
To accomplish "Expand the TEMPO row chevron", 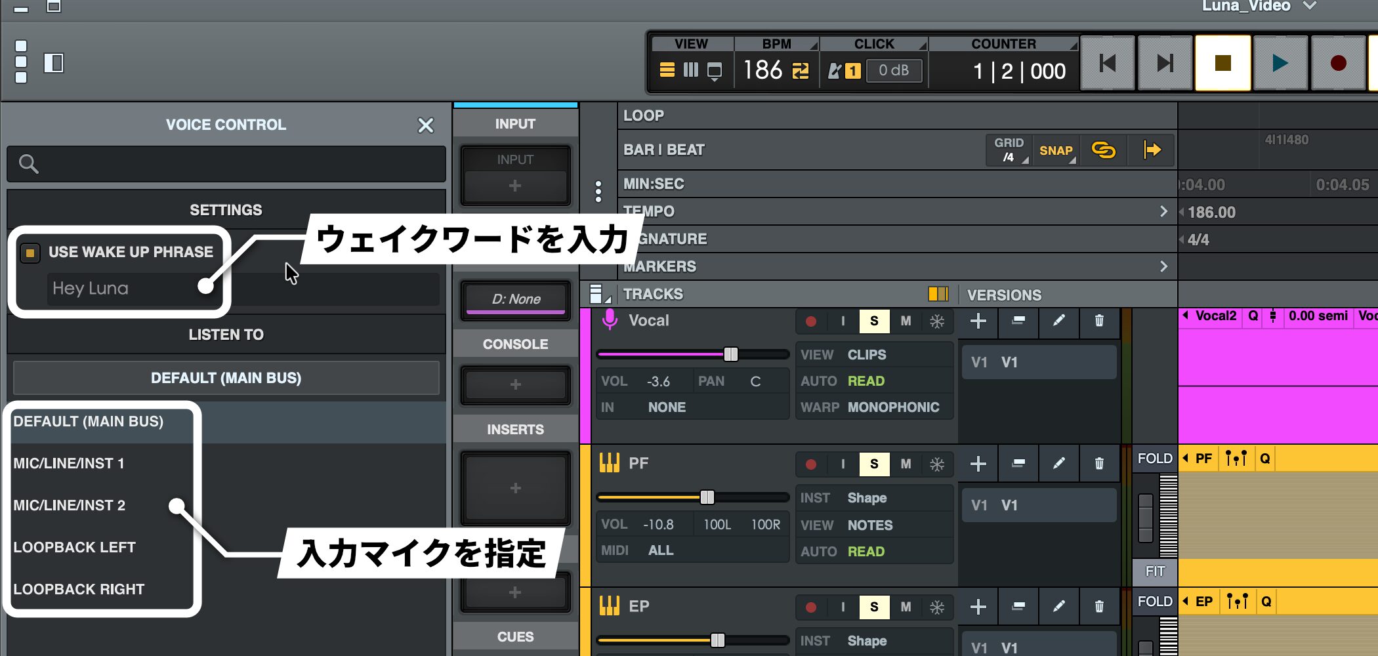I will pos(1163,211).
